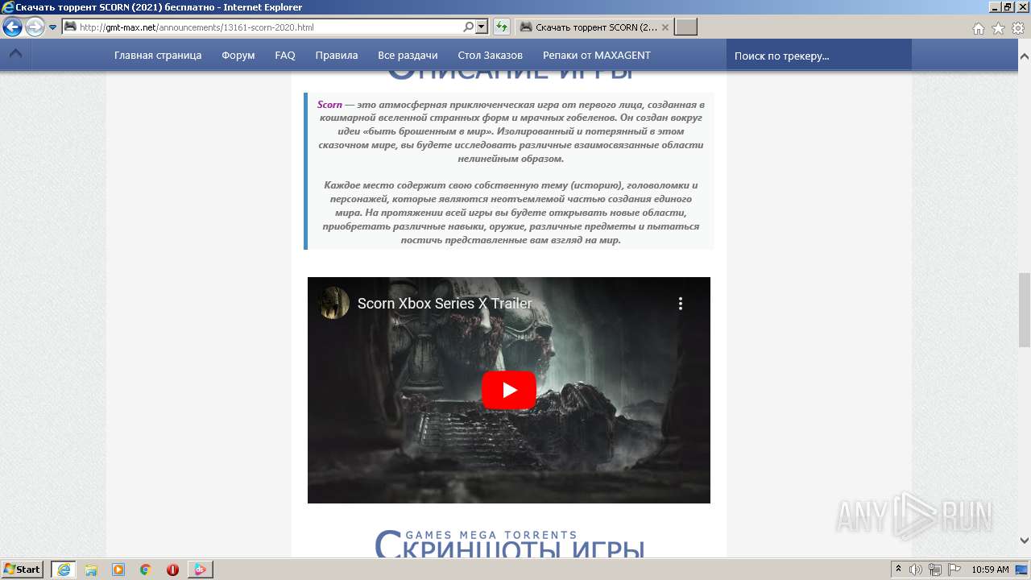This screenshot has width=1031, height=580.
Task: Open the Форум menu item
Action: pyautogui.click(x=238, y=56)
